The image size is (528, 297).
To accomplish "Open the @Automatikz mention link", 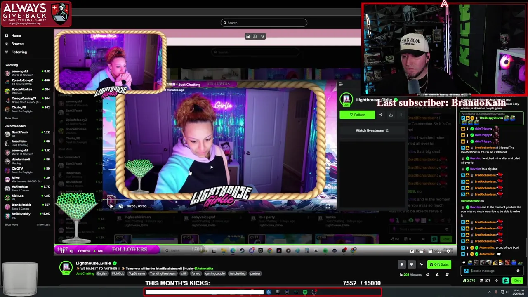I will coord(204,269).
